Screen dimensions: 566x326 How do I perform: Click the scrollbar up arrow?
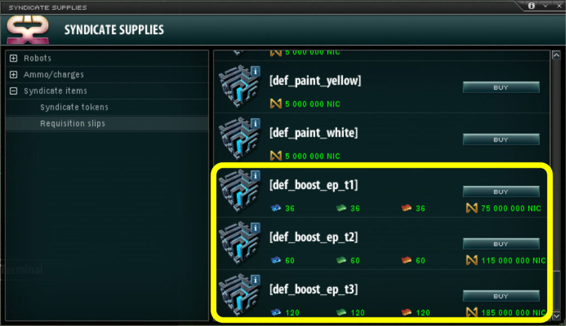[556, 55]
